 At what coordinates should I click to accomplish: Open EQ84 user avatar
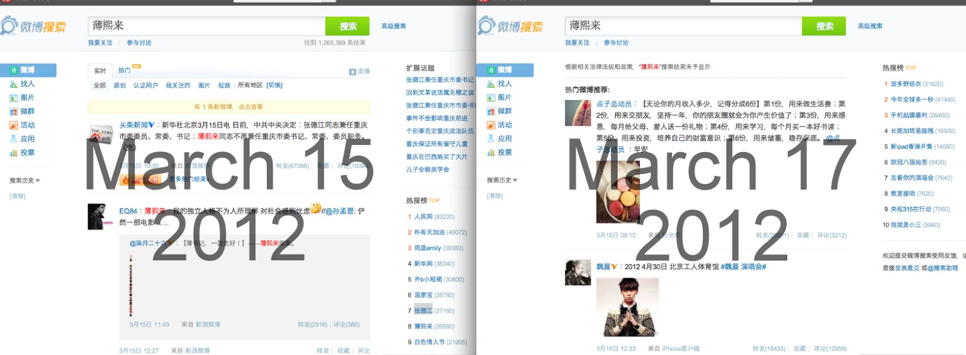tap(100, 217)
